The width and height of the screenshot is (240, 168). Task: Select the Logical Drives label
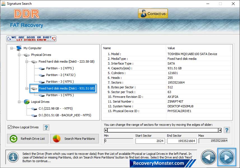[40, 102]
